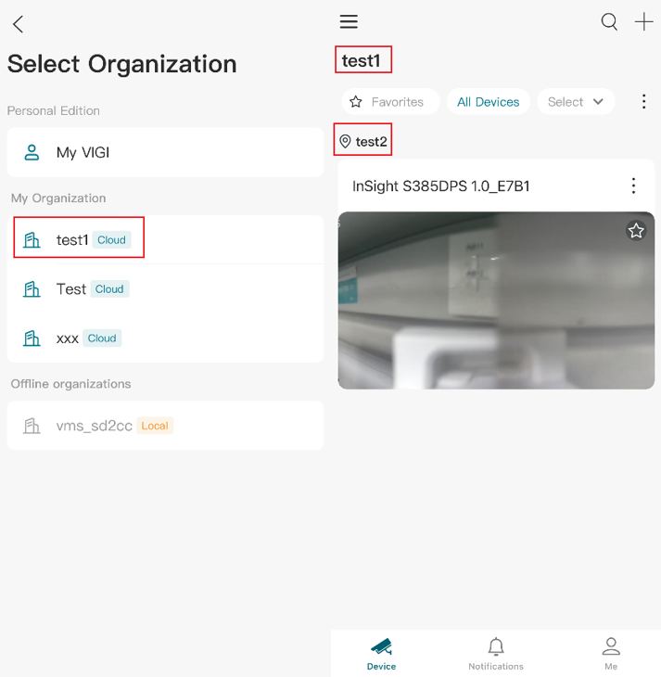The height and width of the screenshot is (677, 661).
Task: Select the offline vms_sd2cc organization
Action: (165, 426)
